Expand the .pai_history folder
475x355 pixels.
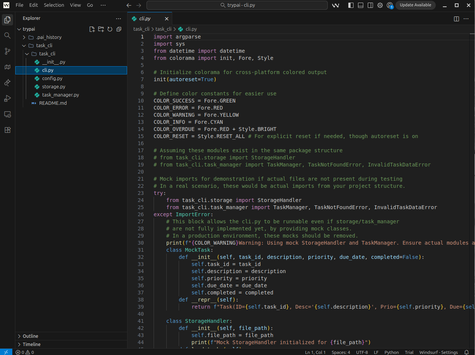[49, 37]
